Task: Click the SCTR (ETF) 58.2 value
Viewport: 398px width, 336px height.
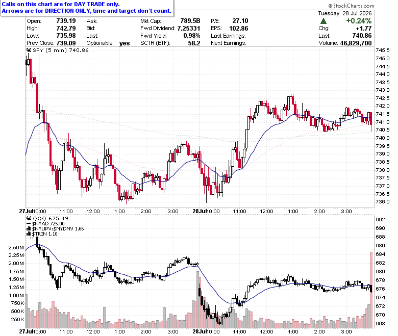Action: [x=194, y=43]
